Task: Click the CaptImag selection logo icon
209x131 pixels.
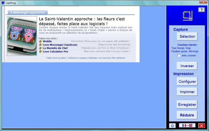Action: [x=187, y=16]
